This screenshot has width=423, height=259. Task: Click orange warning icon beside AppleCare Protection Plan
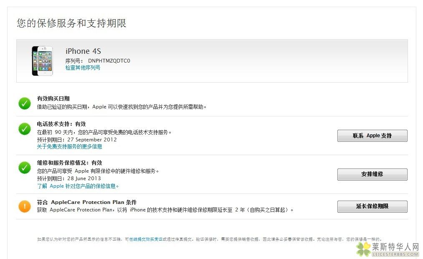[x=25, y=206]
